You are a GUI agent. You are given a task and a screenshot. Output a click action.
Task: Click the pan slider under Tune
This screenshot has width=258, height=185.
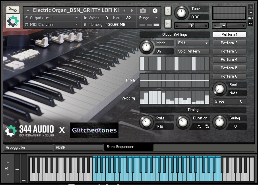click(192, 25)
